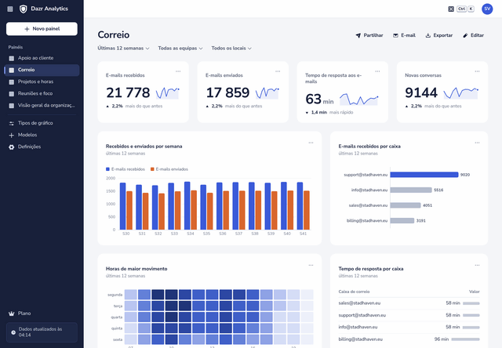Click the info@stadhaven.eu grey bar
The width and height of the screenshot is (502, 348).
point(411,190)
